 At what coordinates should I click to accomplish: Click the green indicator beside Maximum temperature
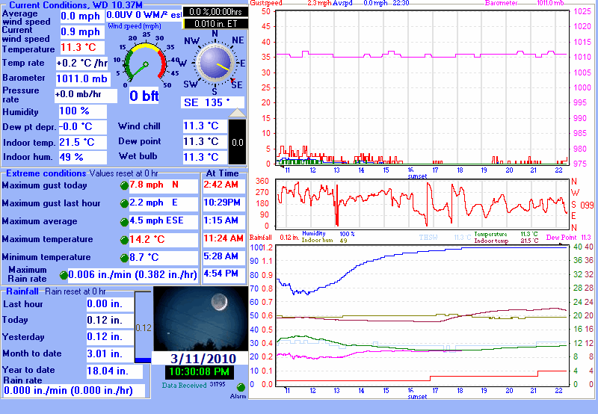point(124,240)
